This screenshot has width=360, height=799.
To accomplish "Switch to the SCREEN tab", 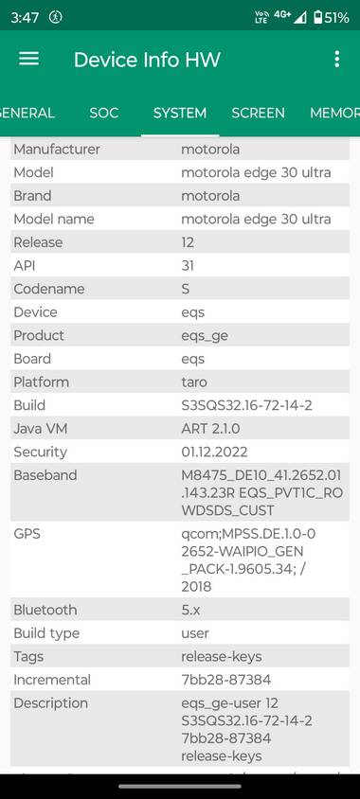I will [x=258, y=113].
